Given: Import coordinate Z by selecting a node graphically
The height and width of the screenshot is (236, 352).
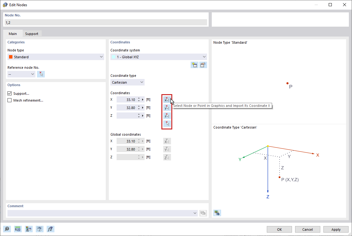Looking at the screenshot, I should (167, 115).
